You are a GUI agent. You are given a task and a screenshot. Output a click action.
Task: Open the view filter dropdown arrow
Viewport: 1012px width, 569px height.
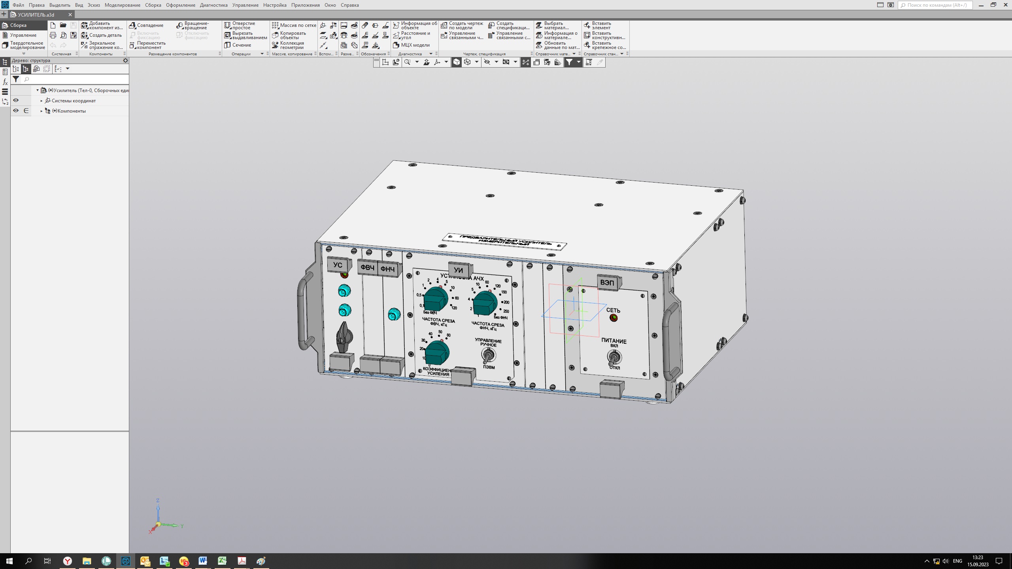[x=578, y=62]
